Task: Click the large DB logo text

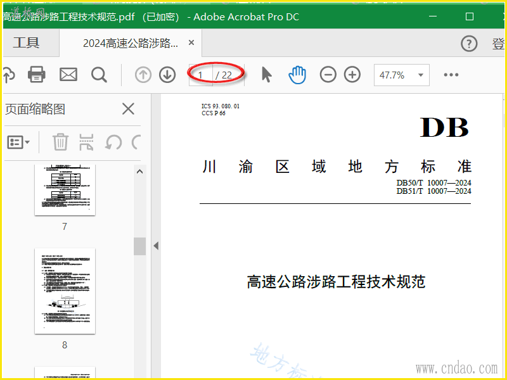Action: pos(444,127)
